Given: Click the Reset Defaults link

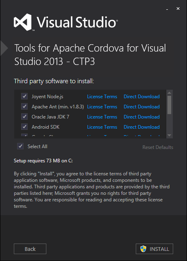Looking at the screenshot, I should (x=158, y=147).
